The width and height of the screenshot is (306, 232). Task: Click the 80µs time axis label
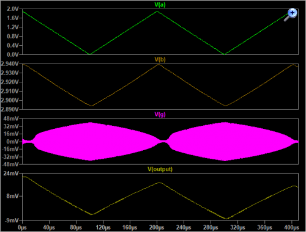click(x=76, y=228)
